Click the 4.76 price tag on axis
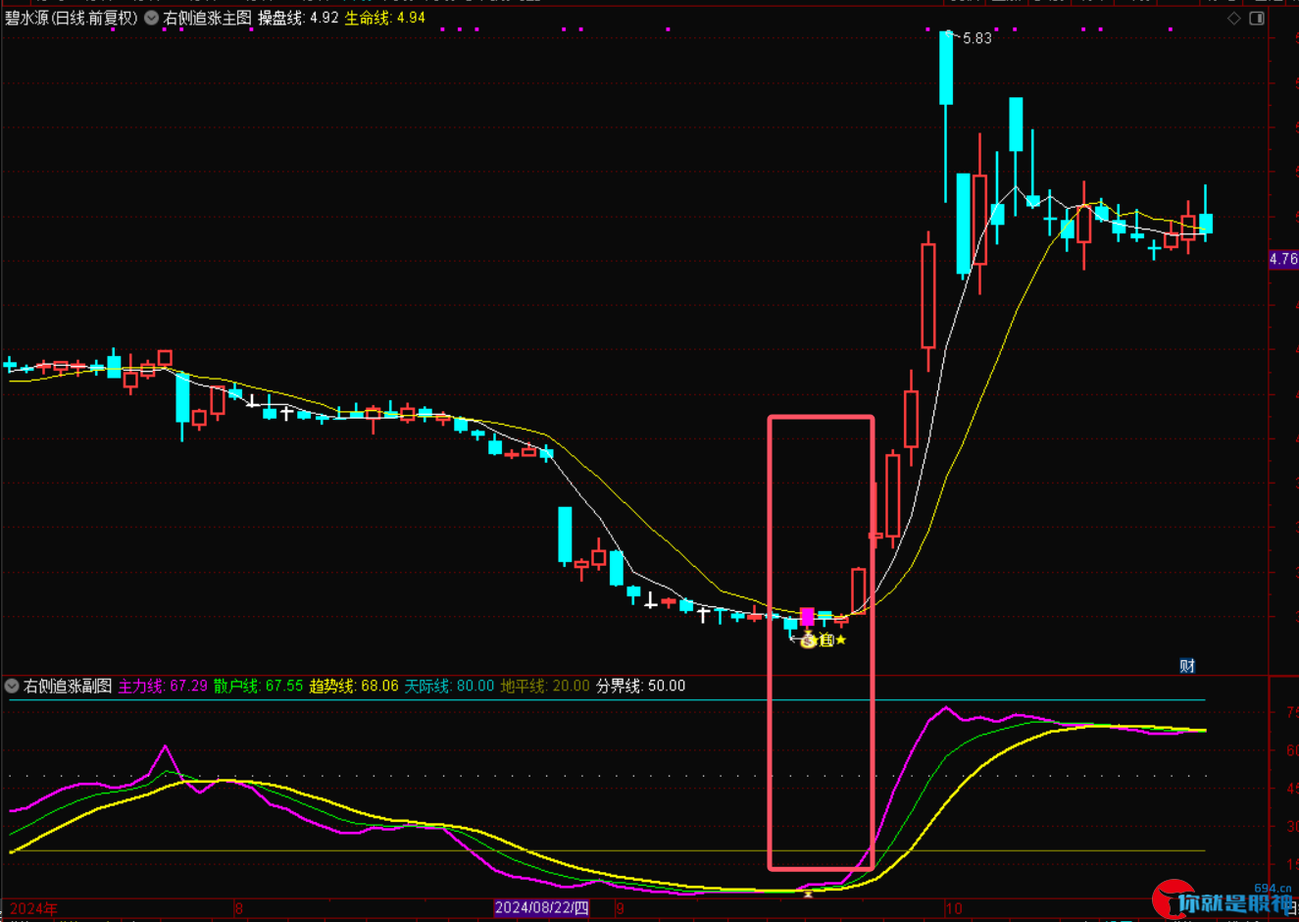Viewport: 1299px width, 922px height. point(1282,260)
